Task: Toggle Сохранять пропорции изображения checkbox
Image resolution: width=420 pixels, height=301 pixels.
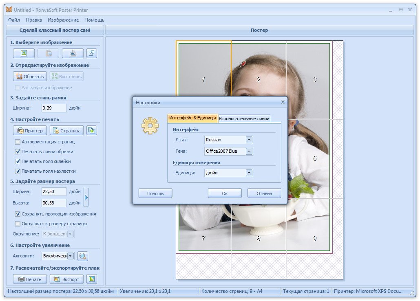Action: pyautogui.click(x=18, y=214)
